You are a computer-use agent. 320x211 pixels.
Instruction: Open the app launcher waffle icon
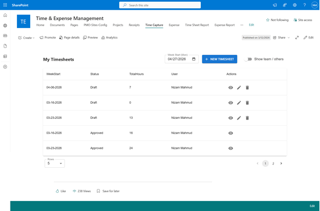5,5
